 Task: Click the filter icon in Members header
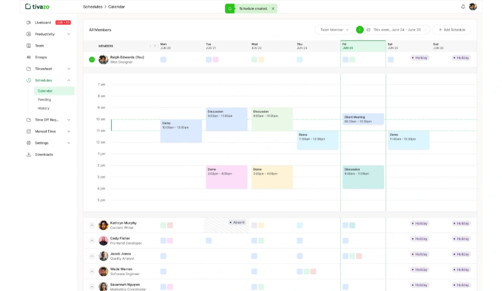pyautogui.click(x=155, y=46)
